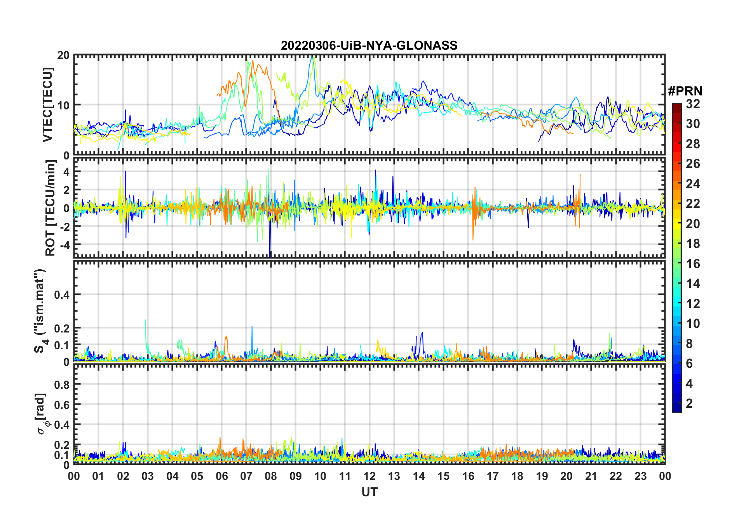
Task: Click the plot title 20220306-UiB-NYA-GLONASS
Action: pos(369,45)
